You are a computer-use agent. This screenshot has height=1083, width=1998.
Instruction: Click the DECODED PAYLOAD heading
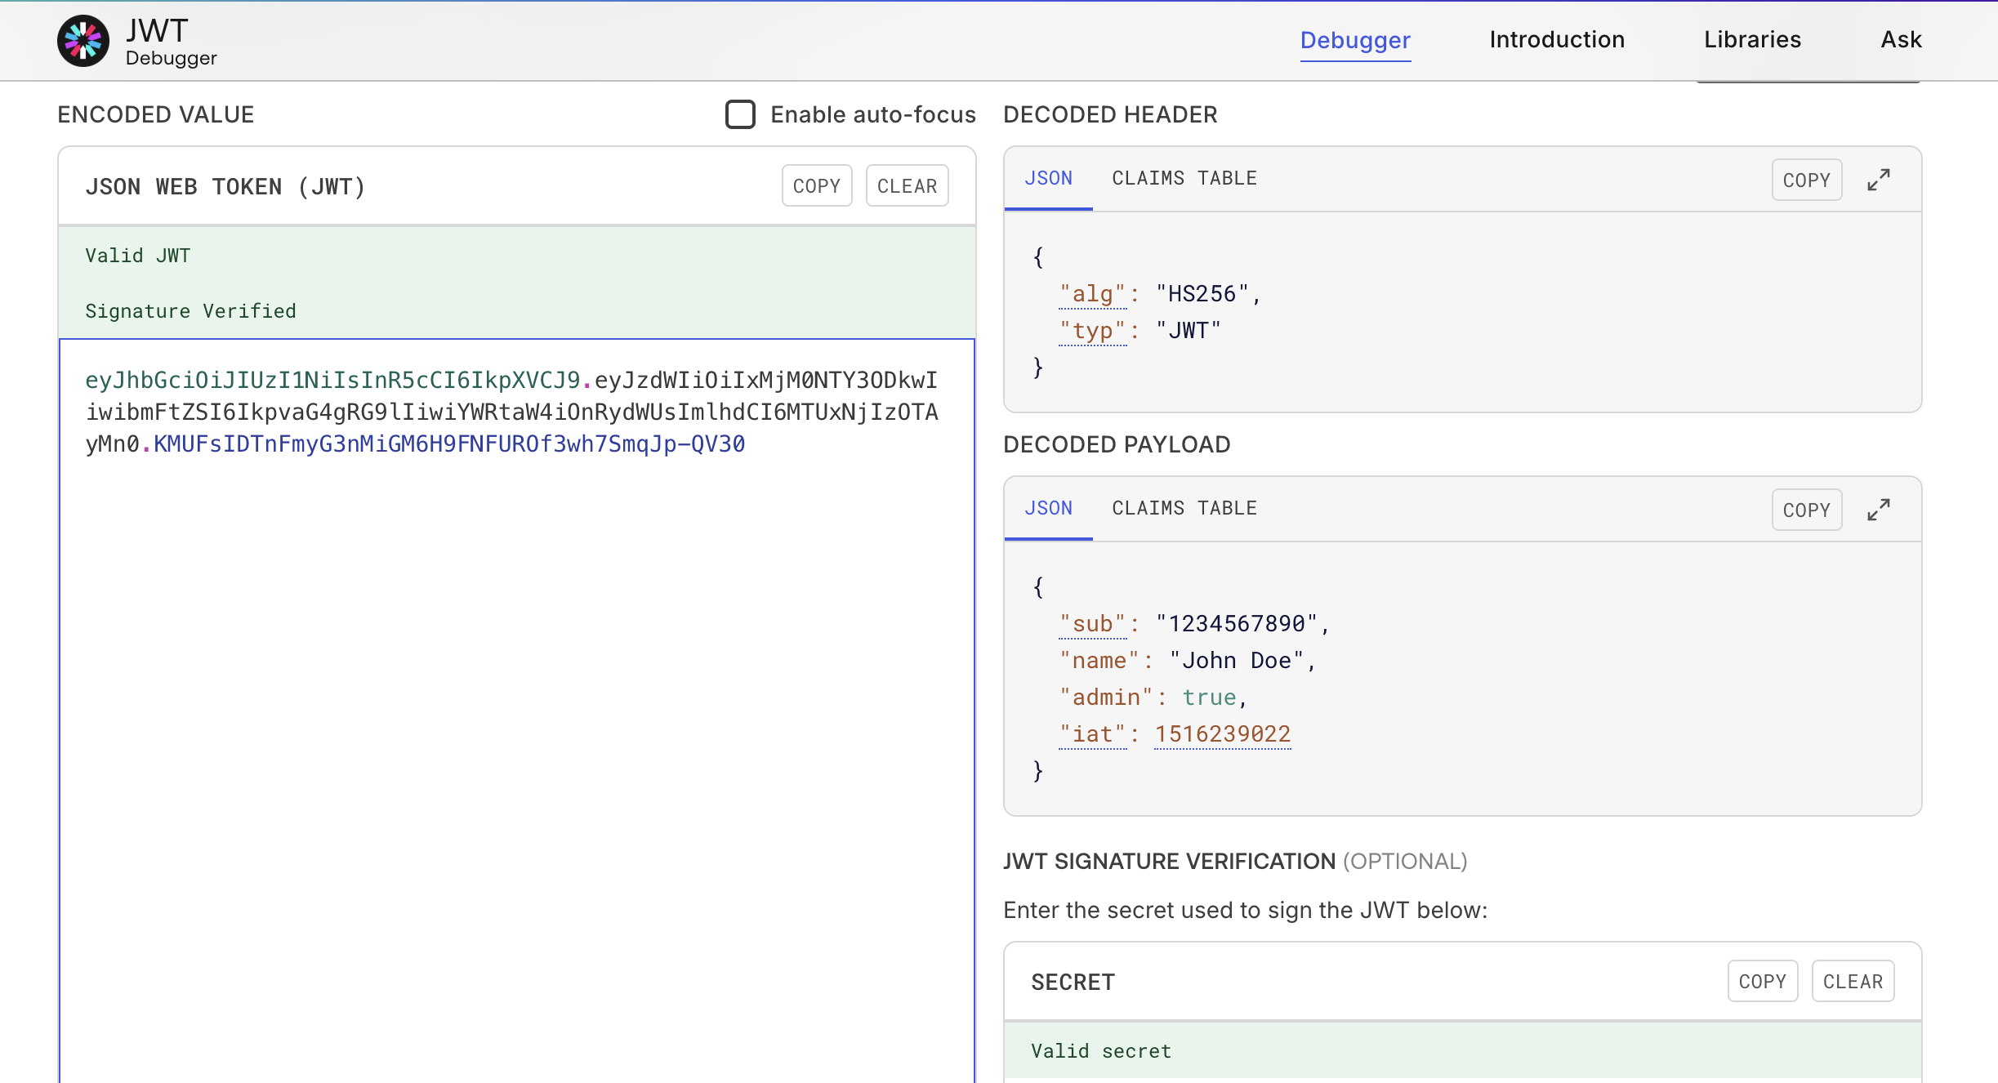tap(1116, 444)
